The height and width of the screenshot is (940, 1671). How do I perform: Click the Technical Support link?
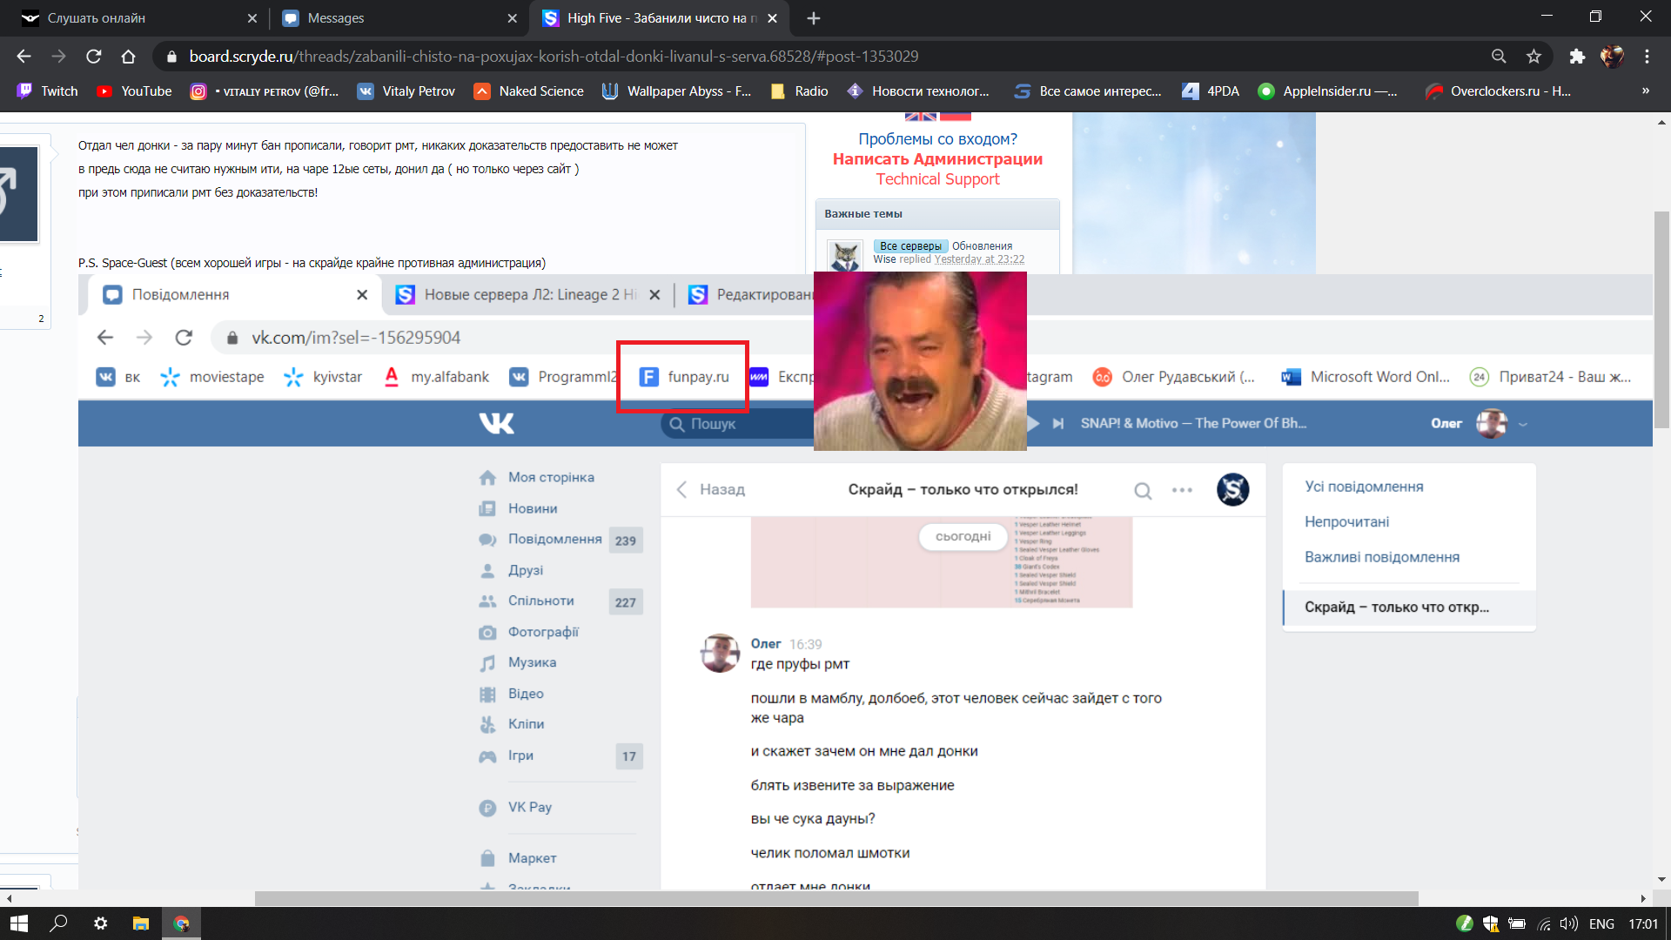[937, 179]
